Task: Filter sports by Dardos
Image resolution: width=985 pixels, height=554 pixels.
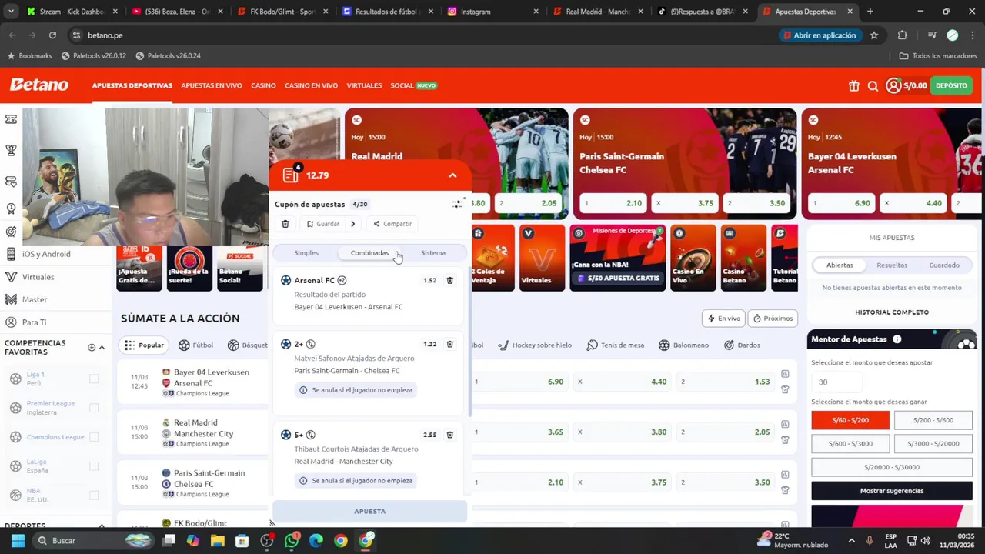Action: pyautogui.click(x=742, y=345)
